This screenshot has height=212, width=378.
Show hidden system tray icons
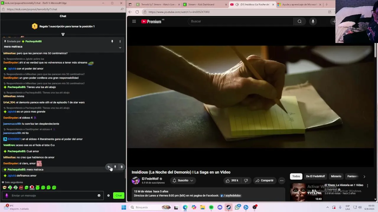tap(327, 207)
